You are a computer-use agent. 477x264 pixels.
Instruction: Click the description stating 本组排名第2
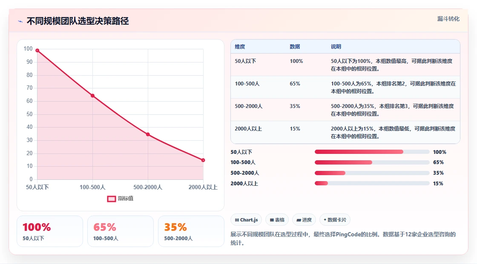(394, 87)
